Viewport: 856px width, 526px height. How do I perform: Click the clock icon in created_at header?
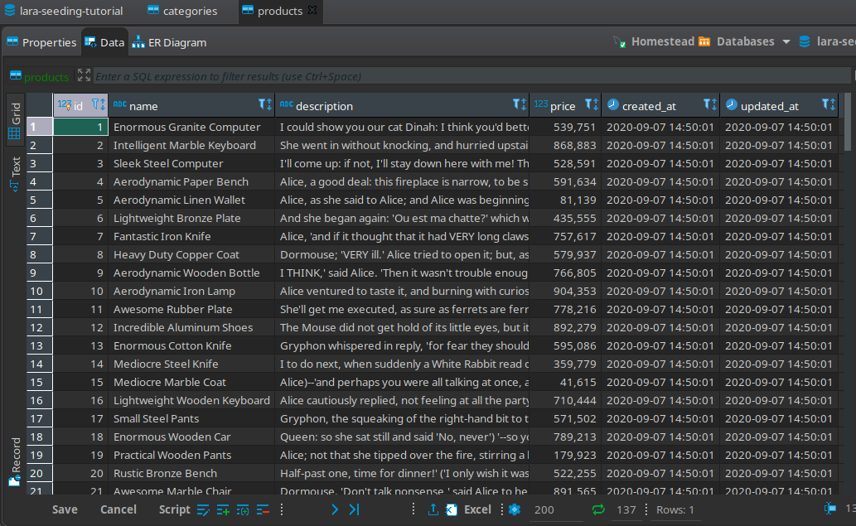(613, 104)
